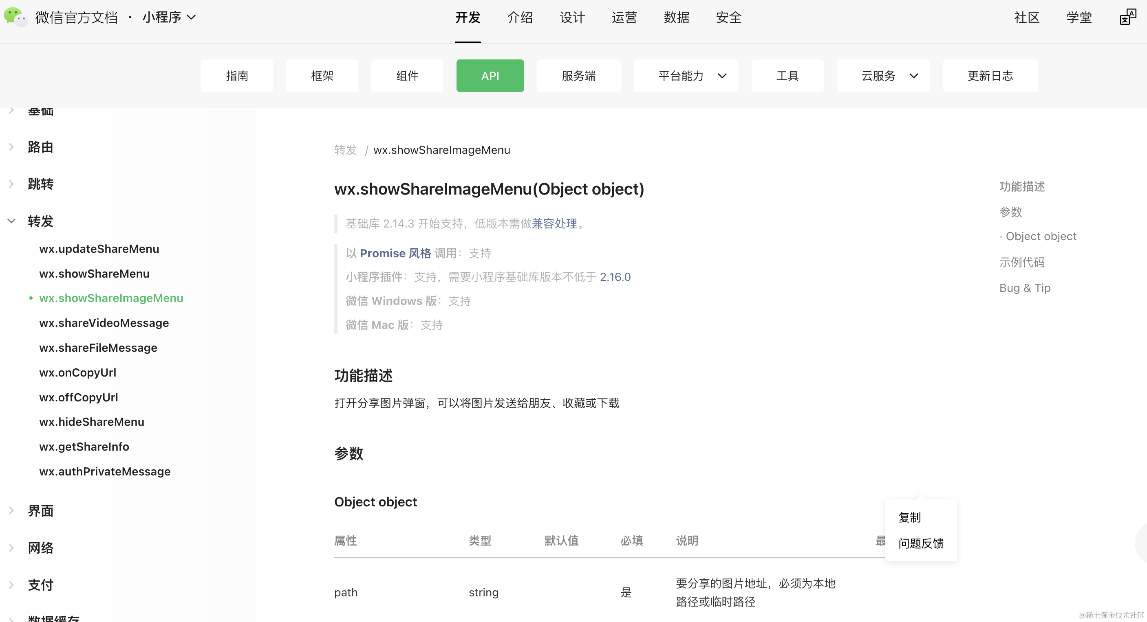Click the language translate icon
1147x622 pixels.
(x=1127, y=17)
